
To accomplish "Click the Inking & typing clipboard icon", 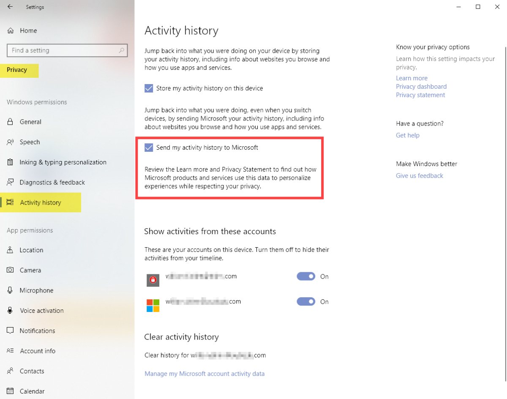I will [x=11, y=162].
